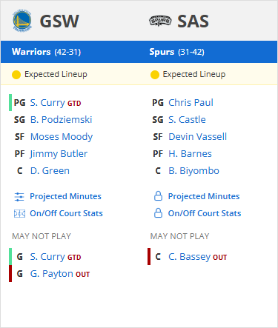Click the Golden State Warriors logo
The height and width of the screenshot is (328, 278).
(x=22, y=21)
